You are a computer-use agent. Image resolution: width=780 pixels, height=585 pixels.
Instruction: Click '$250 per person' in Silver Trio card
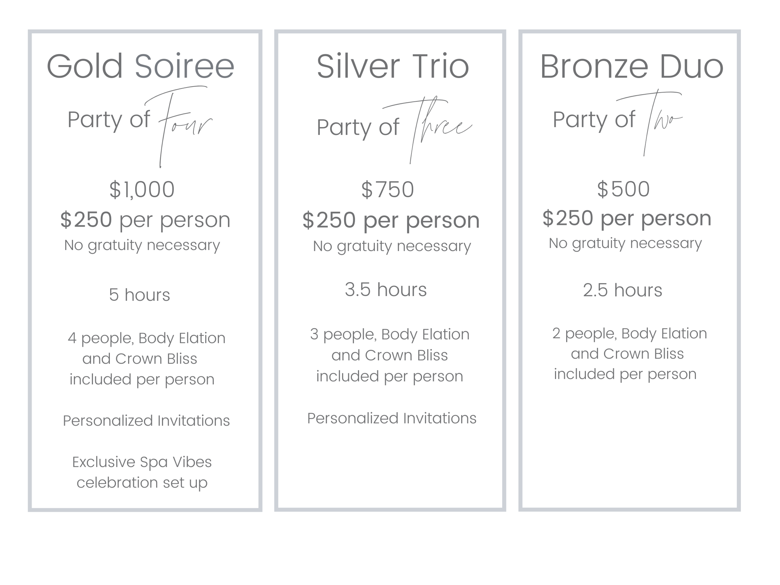391,220
